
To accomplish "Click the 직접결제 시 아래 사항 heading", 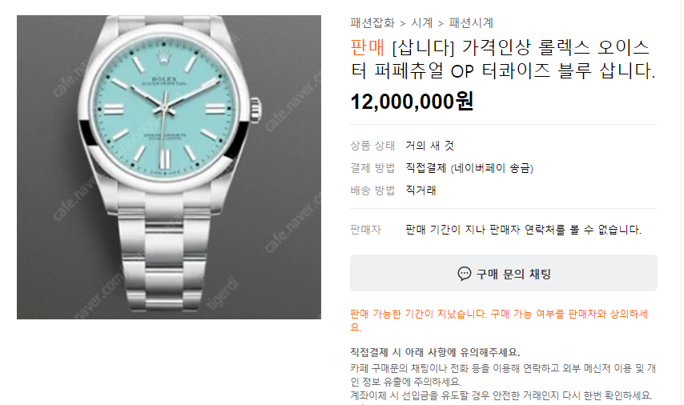I will coord(435,352).
